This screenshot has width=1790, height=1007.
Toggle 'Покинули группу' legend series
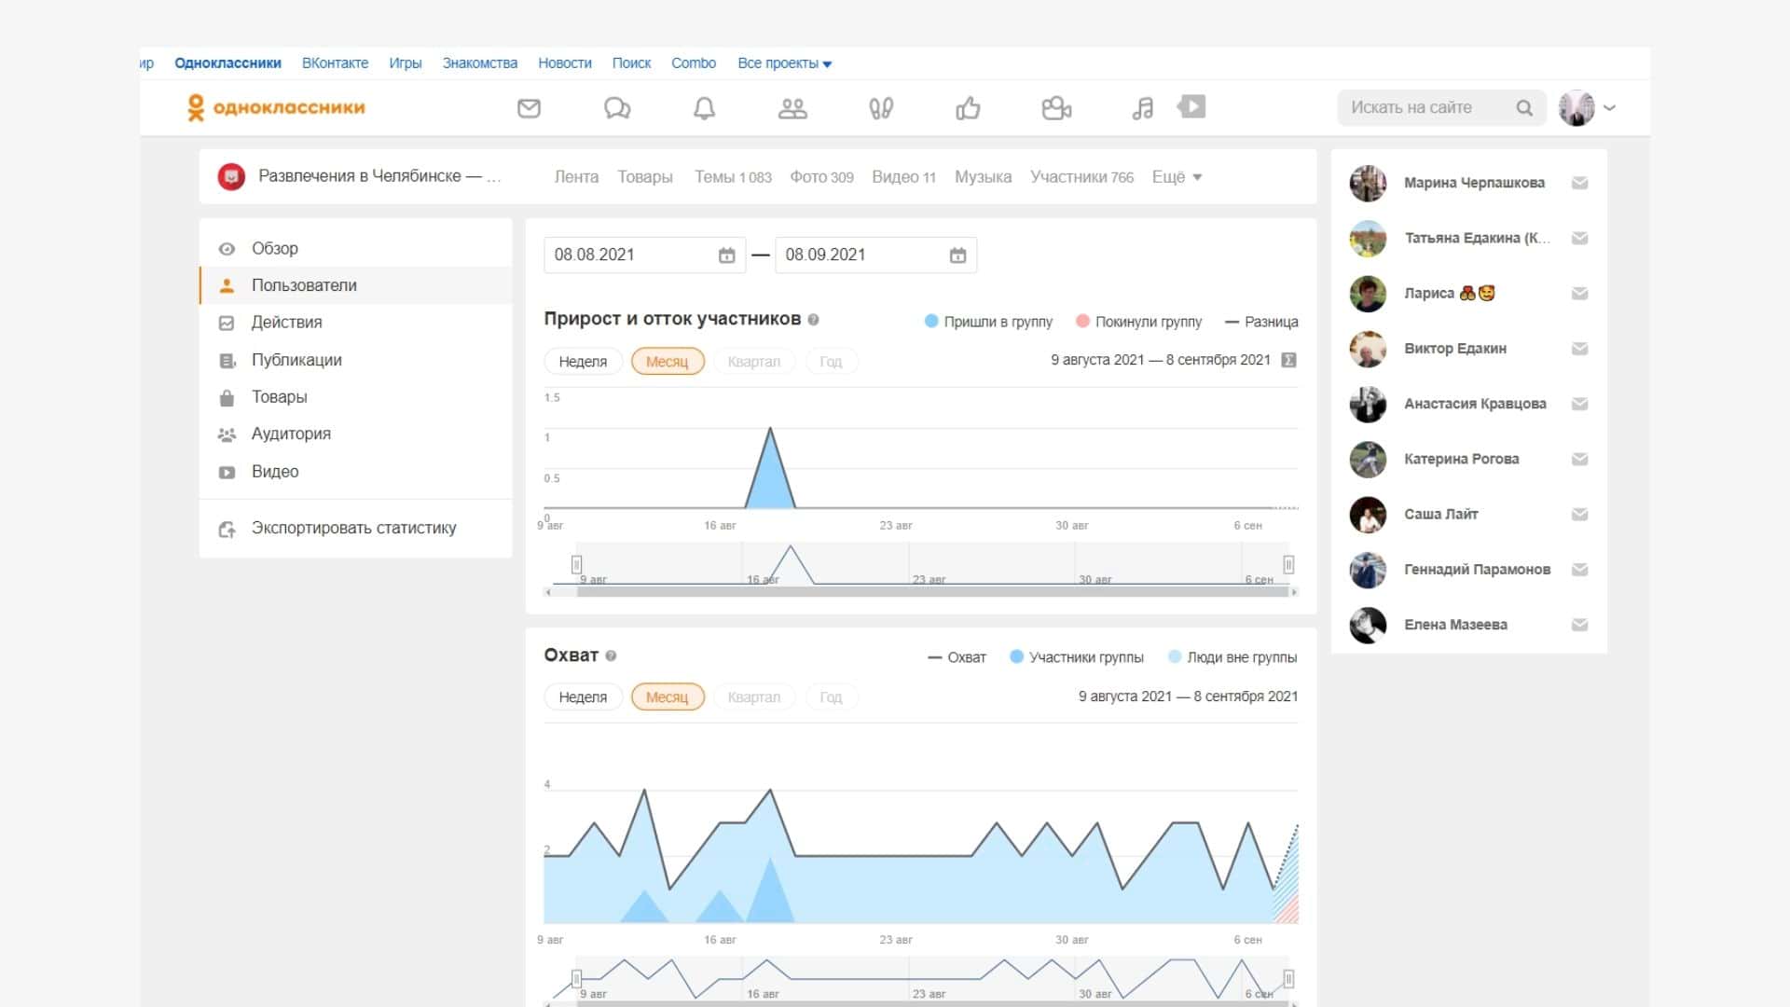coord(1138,322)
